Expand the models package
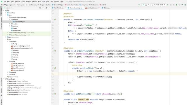Viewport: 187px width, 105px height. (10, 24)
